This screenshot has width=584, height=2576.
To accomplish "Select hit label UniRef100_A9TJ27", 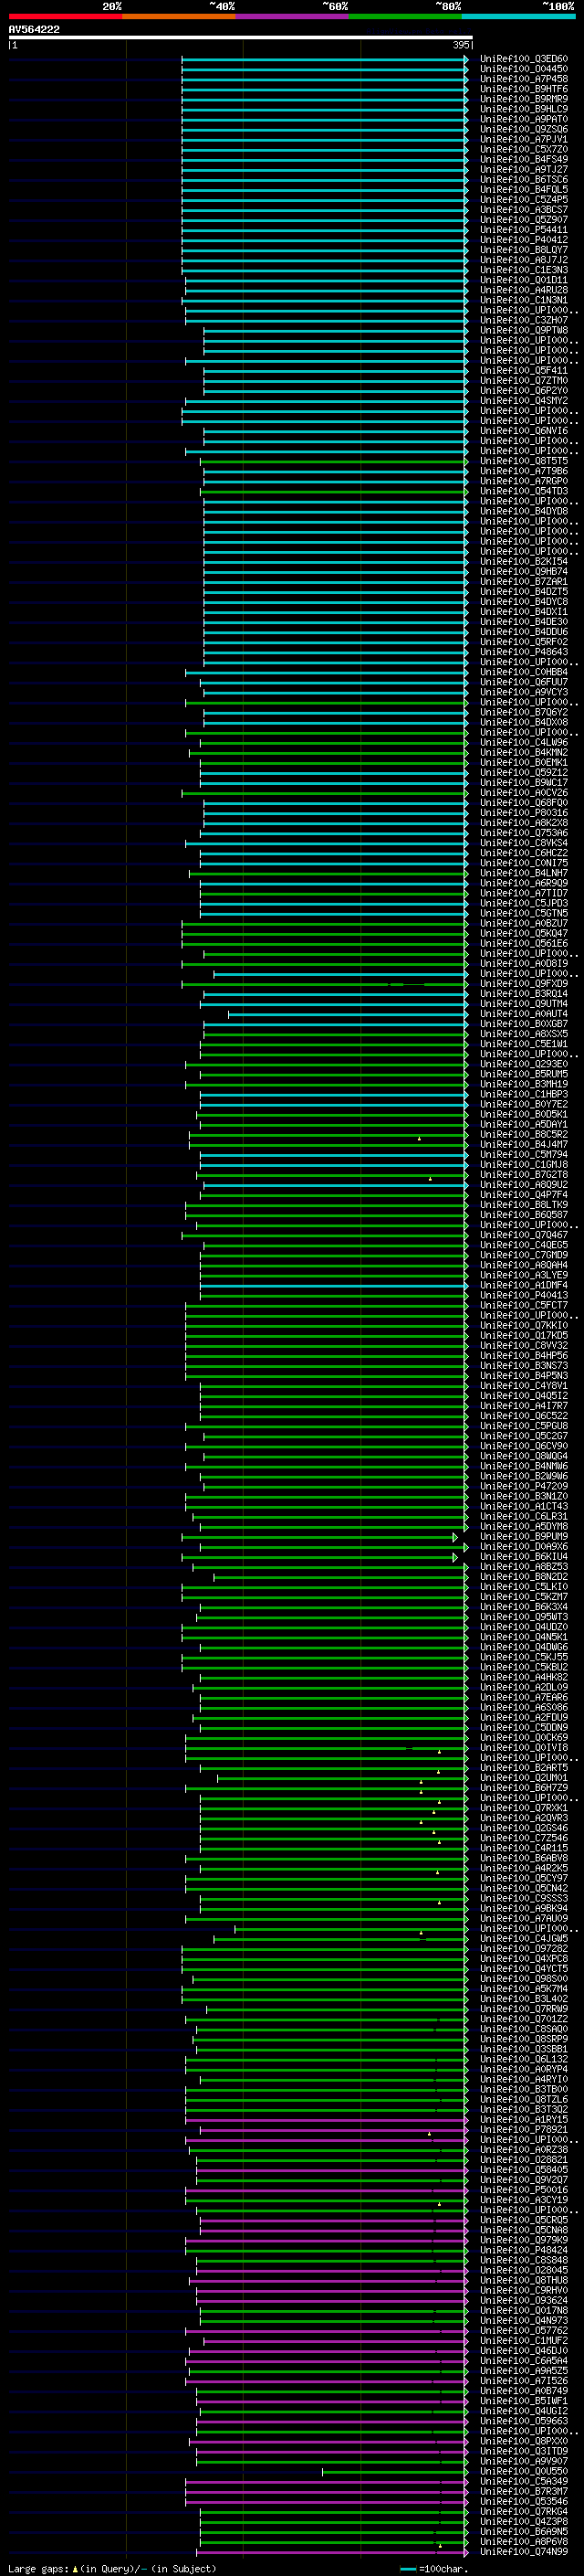I will click(524, 169).
